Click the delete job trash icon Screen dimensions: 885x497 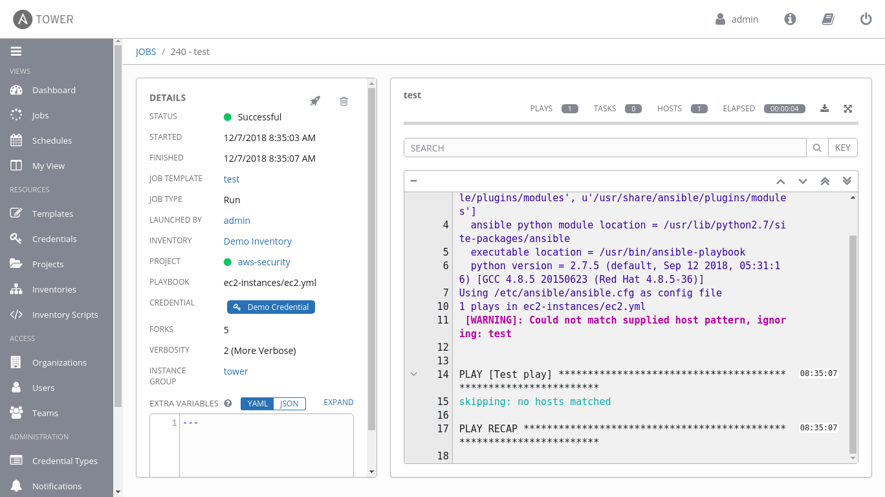344,101
